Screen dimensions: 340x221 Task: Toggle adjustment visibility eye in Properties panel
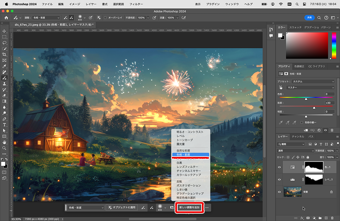[x=325, y=130]
